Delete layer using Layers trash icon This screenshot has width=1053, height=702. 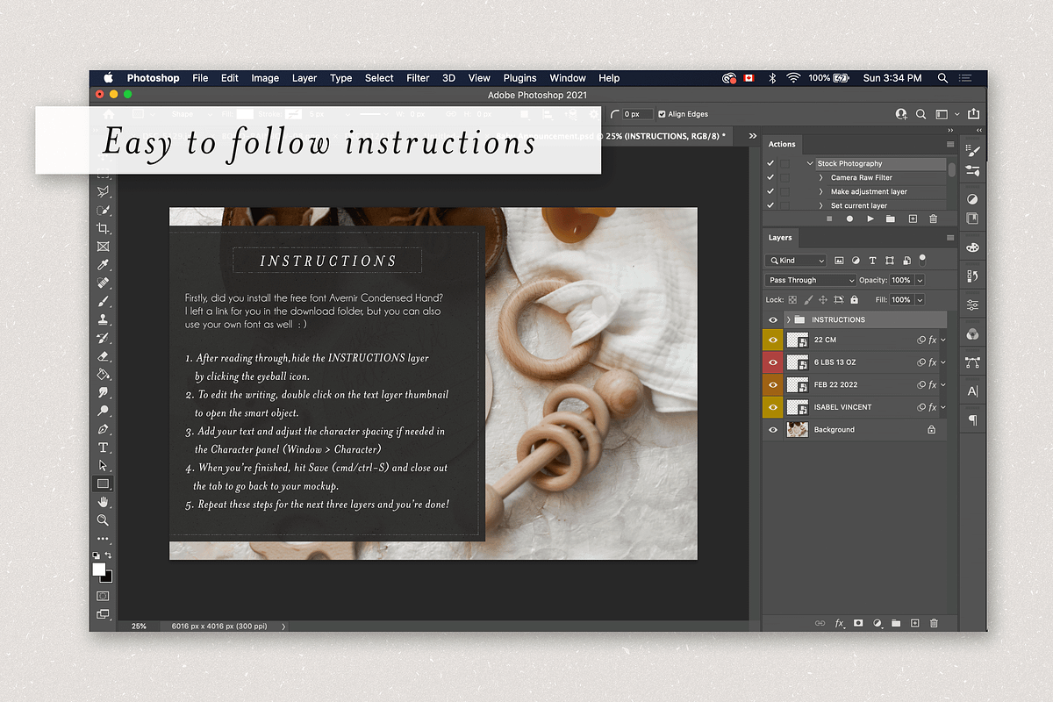point(934,623)
